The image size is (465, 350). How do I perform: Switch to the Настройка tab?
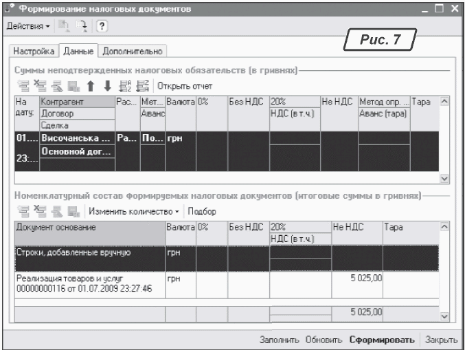(x=33, y=51)
